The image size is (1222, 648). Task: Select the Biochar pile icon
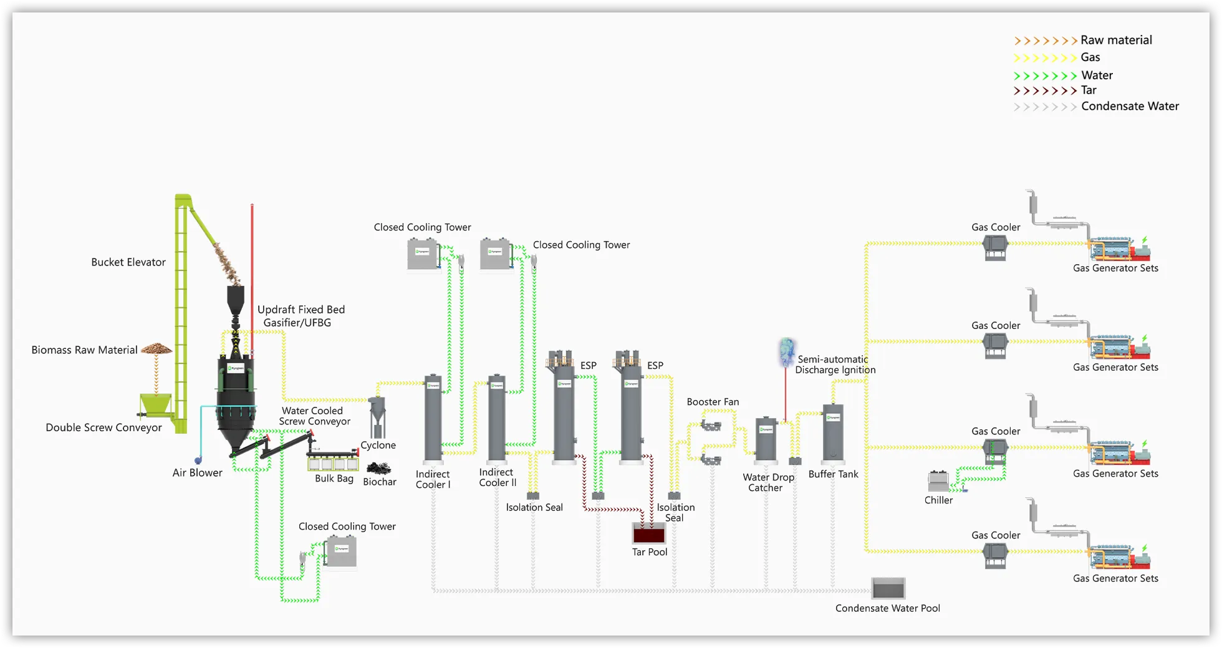378,468
